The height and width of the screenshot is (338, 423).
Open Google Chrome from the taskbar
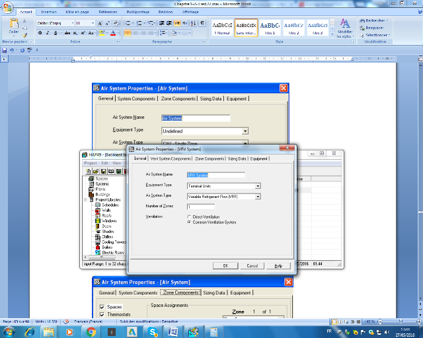(x=92, y=332)
